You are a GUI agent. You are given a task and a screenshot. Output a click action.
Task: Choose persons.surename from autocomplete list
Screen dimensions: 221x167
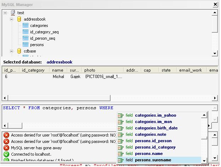(x=159, y=160)
